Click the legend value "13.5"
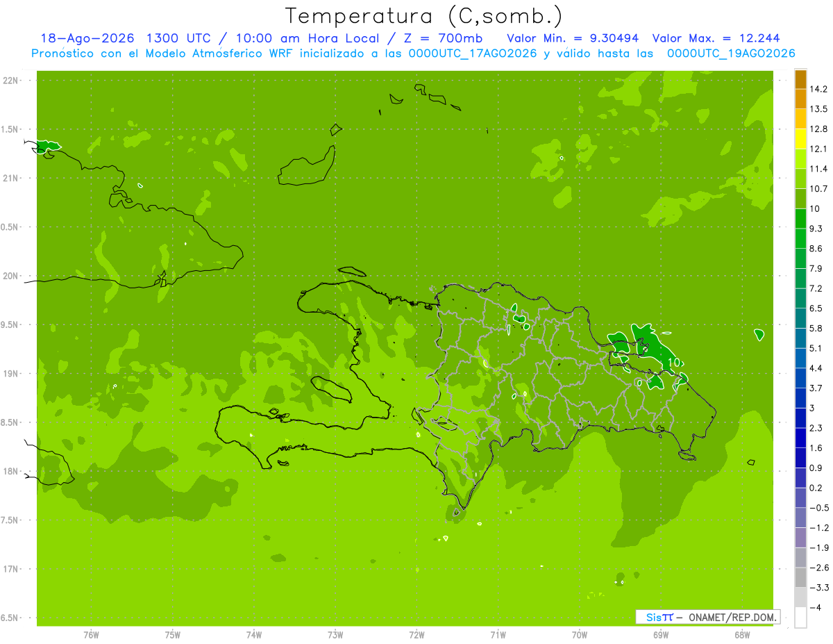The width and height of the screenshot is (833, 644). 818,109
